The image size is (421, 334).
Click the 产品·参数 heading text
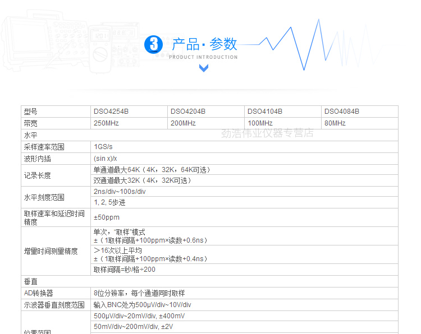205,44
